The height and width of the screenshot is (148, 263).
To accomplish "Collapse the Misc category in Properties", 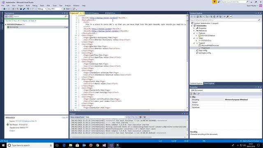I will point(191,97).
